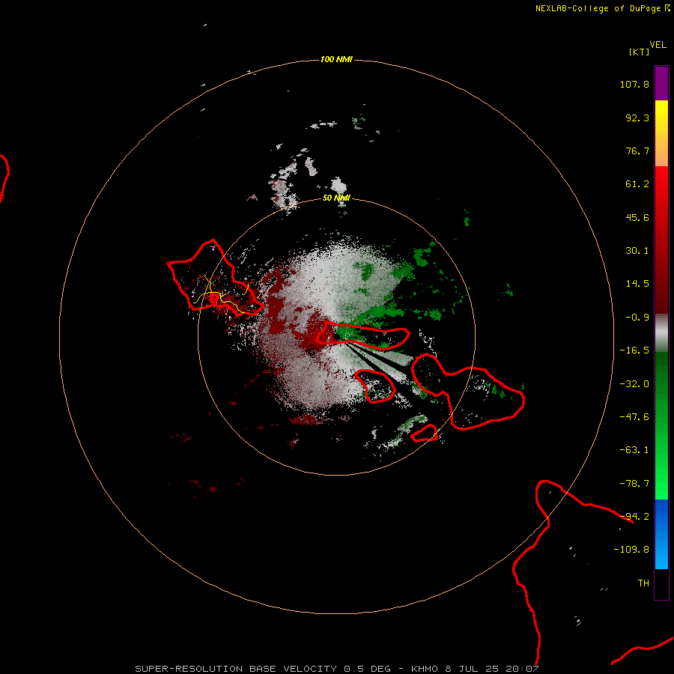Image resolution: width=674 pixels, height=674 pixels.
Task: Click the 30.1 velocity scale value
Action: click(637, 251)
